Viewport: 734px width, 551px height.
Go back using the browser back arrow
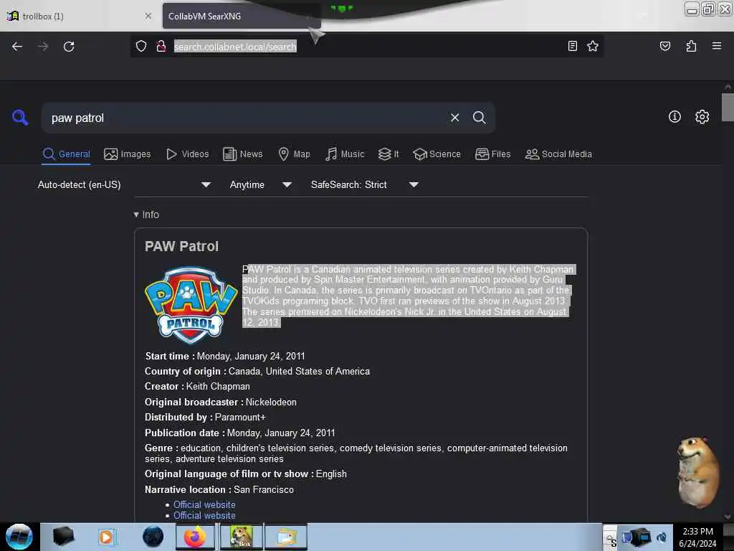17,47
